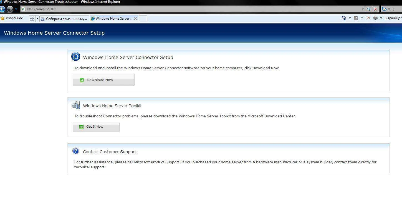Click the Windows Home Server Toolkit icon
402x206 pixels.
(x=76, y=105)
